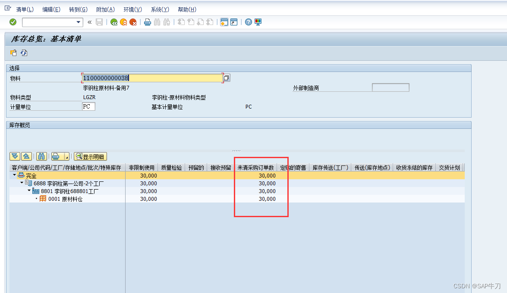Collapse the 完全 tree node

(14, 175)
